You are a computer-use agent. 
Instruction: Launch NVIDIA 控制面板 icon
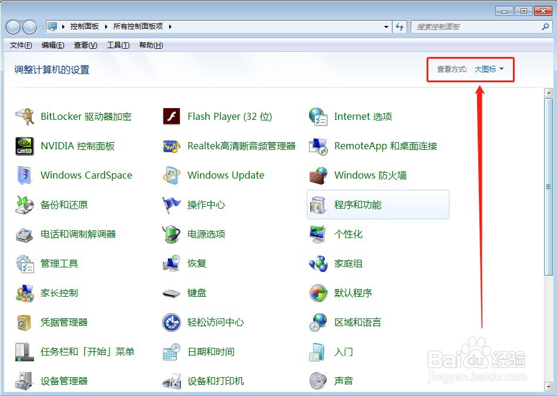[x=25, y=146]
